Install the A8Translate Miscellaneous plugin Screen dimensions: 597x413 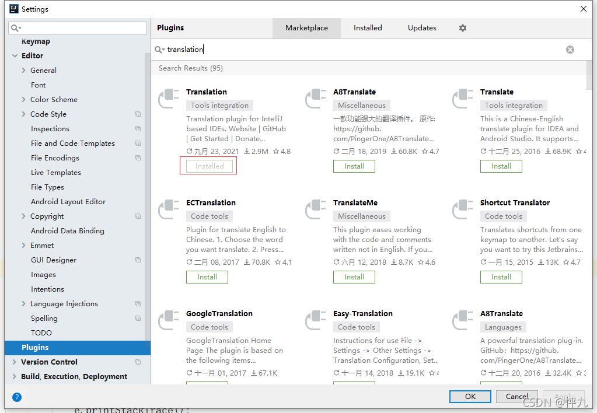click(x=354, y=166)
